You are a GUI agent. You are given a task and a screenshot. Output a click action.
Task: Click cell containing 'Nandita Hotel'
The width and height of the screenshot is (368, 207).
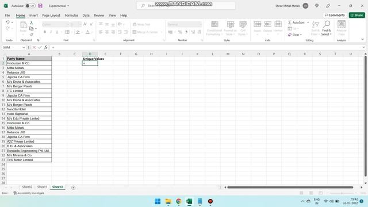coord(29,109)
